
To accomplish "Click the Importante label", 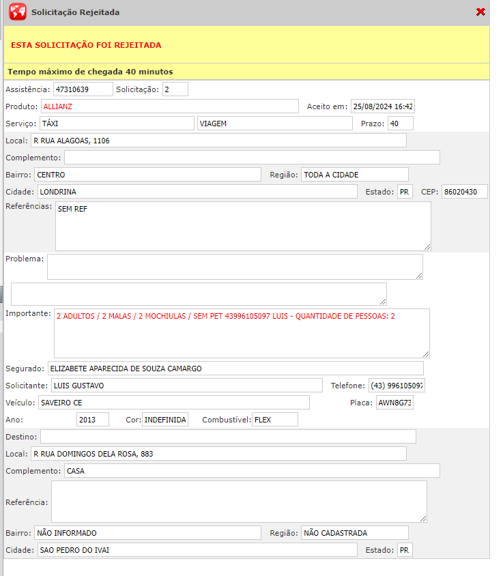I will (28, 313).
